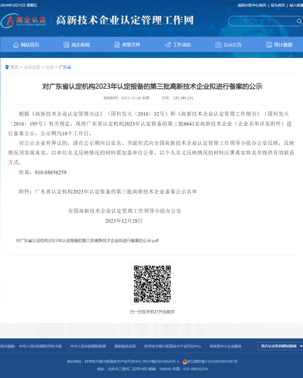The image size is (303, 378).
Task: Click the news icon beside 高企新闻
Action: 66,45
